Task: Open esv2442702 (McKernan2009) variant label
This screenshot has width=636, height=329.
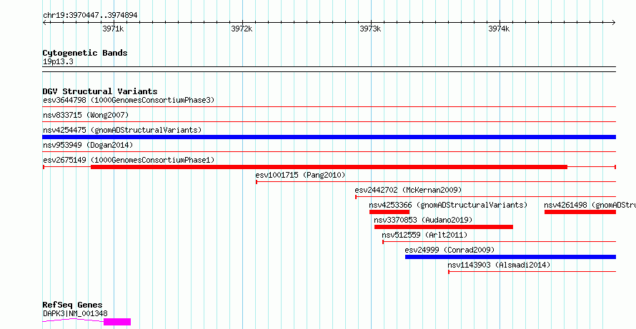Action: (408, 190)
